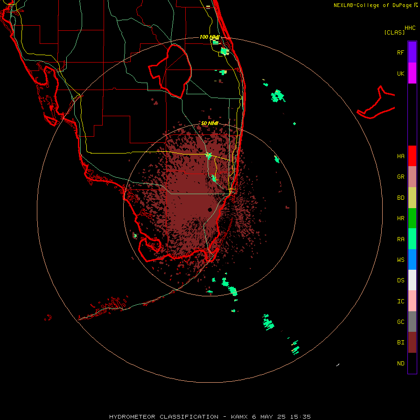Viewport: 420px width, 420px height.
Task: Click the GC legend label
Action: (x=400, y=322)
